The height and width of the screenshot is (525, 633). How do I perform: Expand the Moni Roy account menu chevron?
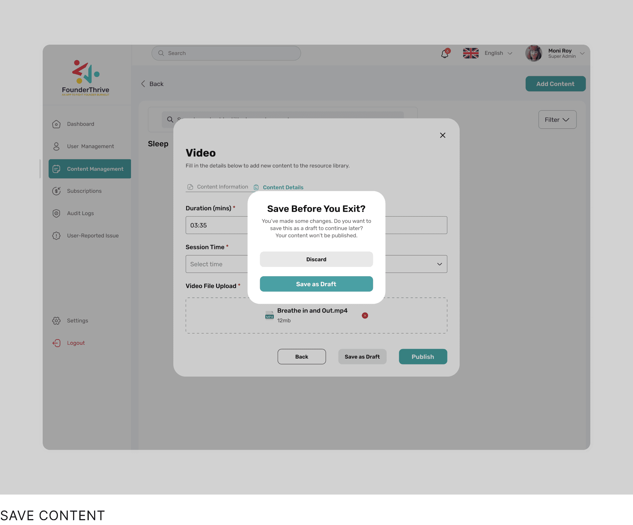coord(582,53)
